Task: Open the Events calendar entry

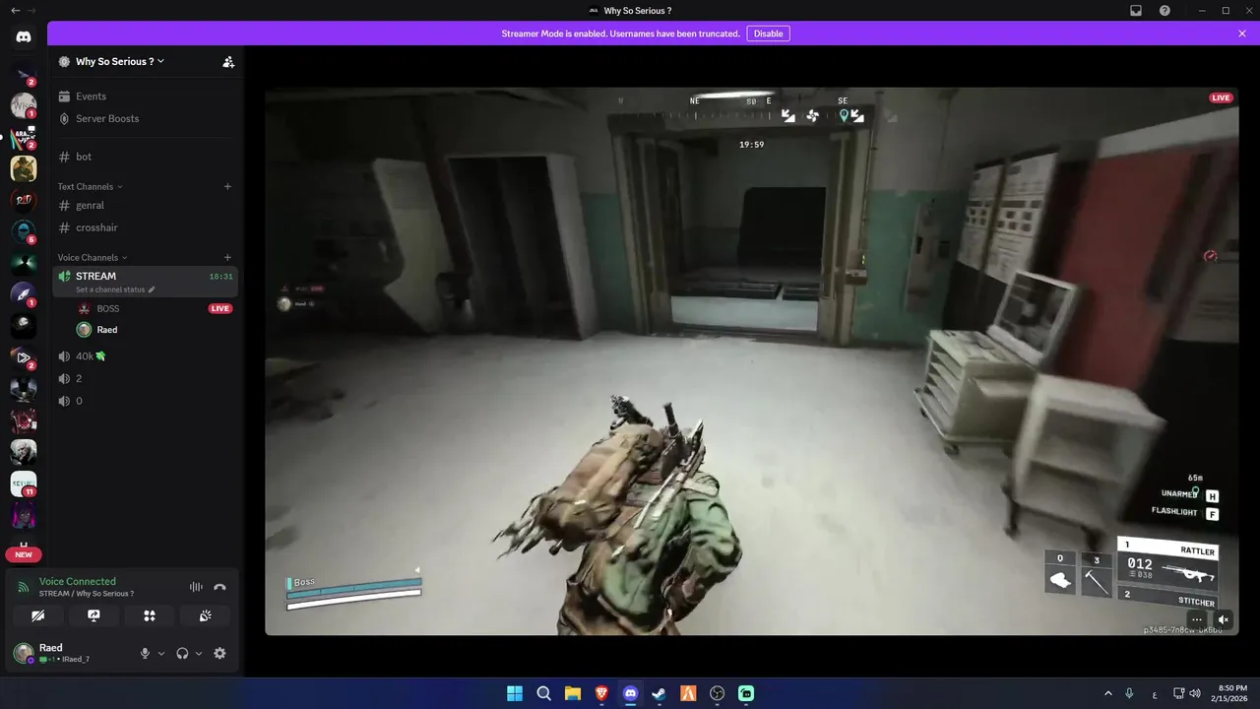Action: coord(146,97)
